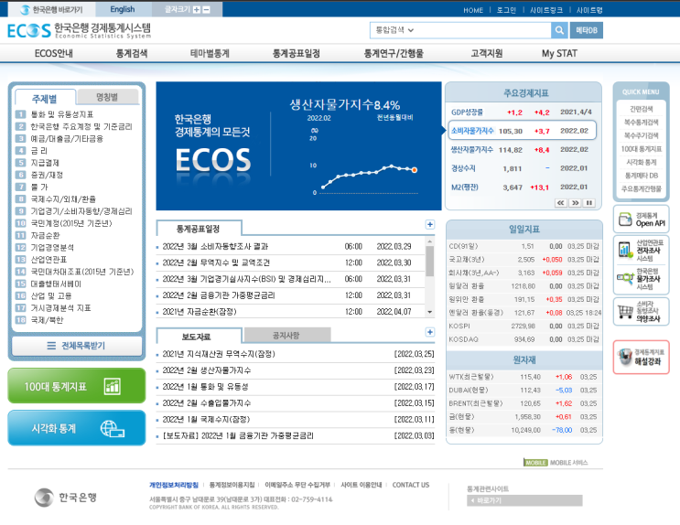Switch language to English
Image resolution: width=680 pixels, height=525 pixels.
pos(123,9)
